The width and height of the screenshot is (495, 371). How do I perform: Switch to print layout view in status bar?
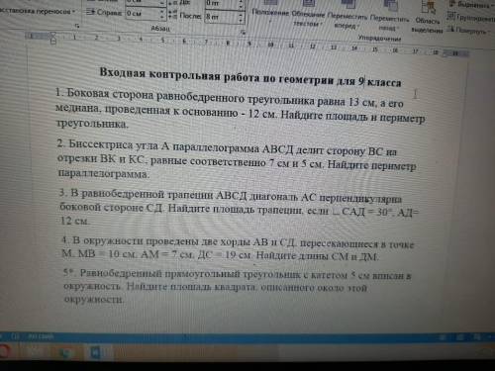pos(459,337)
